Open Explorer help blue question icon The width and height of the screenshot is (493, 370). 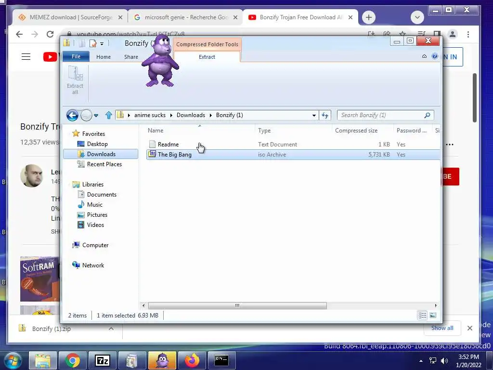coord(435,56)
